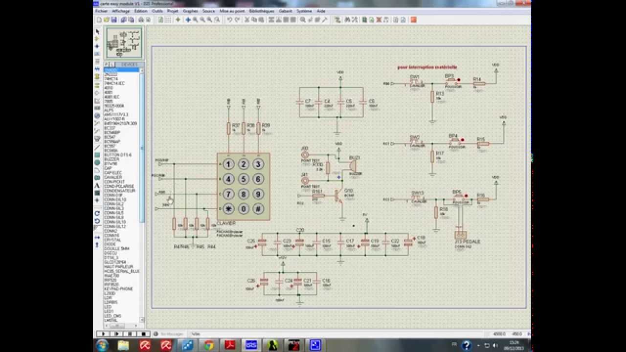The image size is (626, 352).
Task: Start simulation with the Play button
Action: [103, 334]
